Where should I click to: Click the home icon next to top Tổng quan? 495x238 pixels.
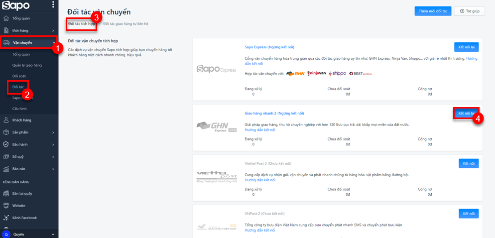click(5, 18)
